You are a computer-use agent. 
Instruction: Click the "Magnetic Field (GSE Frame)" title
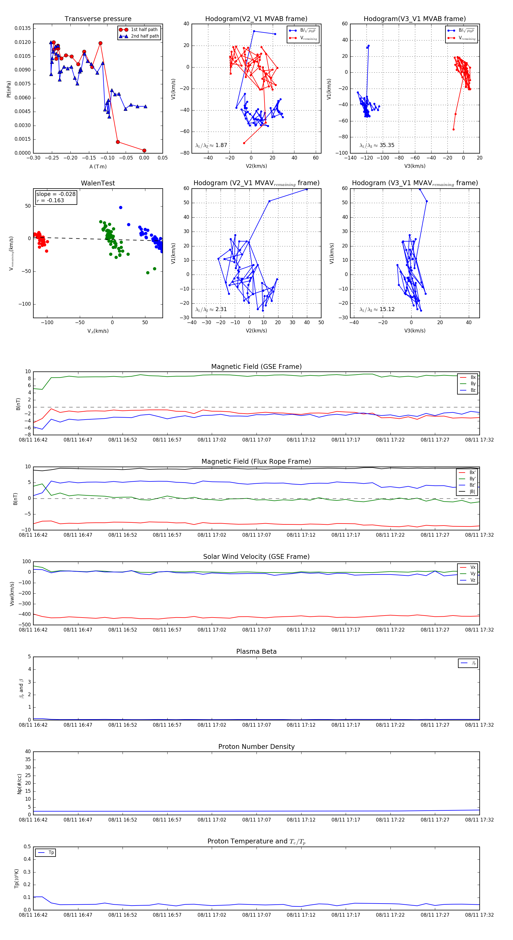click(x=256, y=367)
